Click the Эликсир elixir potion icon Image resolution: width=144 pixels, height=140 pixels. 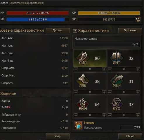point(78,125)
